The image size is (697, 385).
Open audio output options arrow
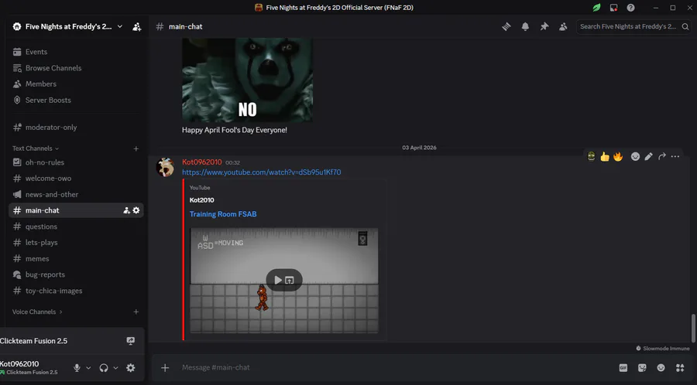tap(115, 368)
